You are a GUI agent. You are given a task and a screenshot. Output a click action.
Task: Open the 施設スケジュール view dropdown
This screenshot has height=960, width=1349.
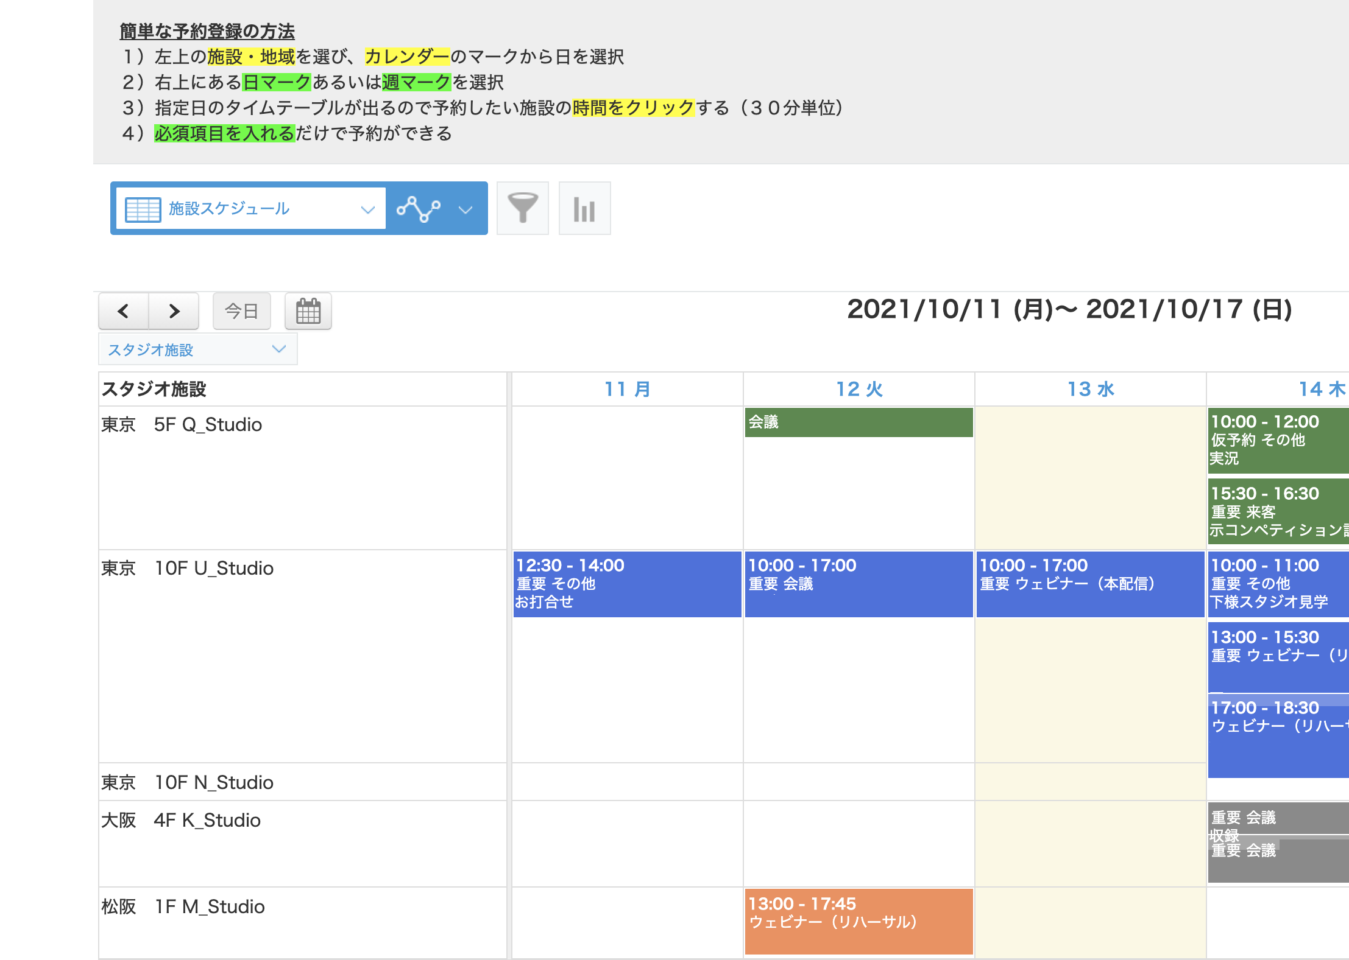[x=250, y=209]
